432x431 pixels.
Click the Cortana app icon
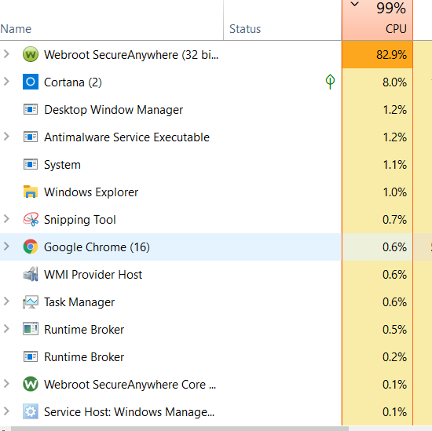point(31,82)
